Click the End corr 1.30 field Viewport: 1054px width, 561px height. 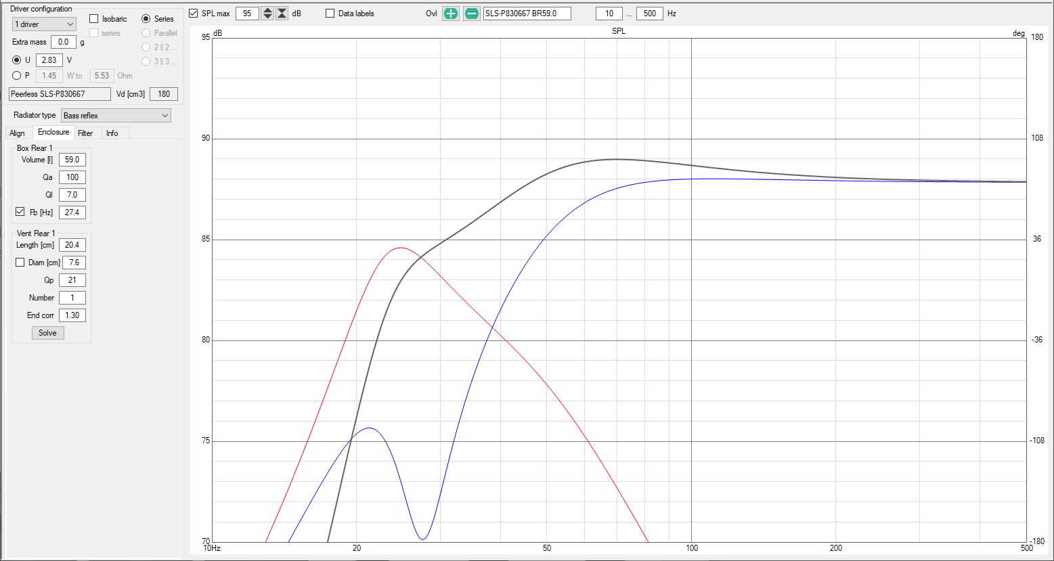pyautogui.click(x=72, y=315)
